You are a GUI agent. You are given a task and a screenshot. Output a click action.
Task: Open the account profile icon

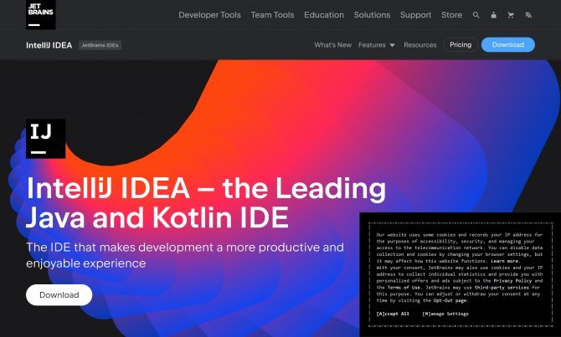point(493,15)
